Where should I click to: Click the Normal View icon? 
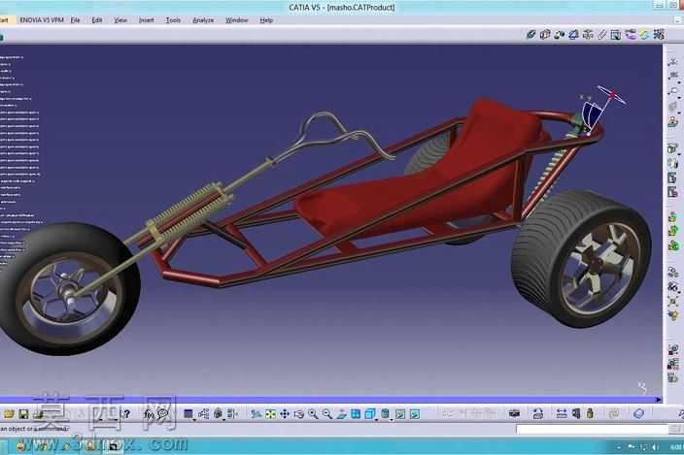[x=342, y=414]
